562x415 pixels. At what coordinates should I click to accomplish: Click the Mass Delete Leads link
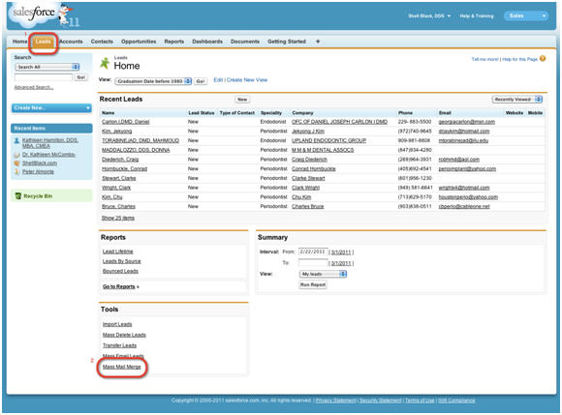[x=124, y=335]
